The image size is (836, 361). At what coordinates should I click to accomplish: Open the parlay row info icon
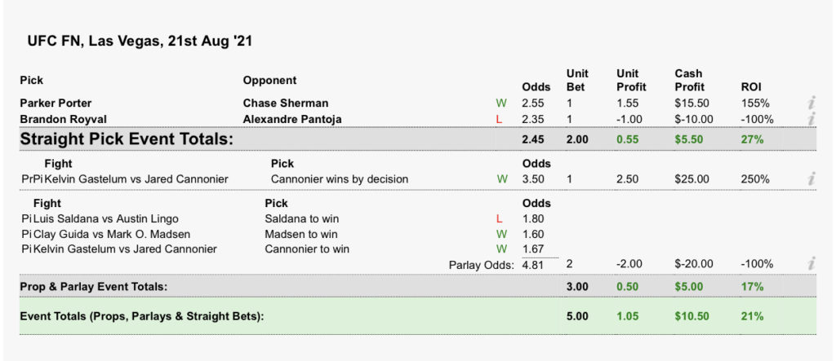click(811, 264)
